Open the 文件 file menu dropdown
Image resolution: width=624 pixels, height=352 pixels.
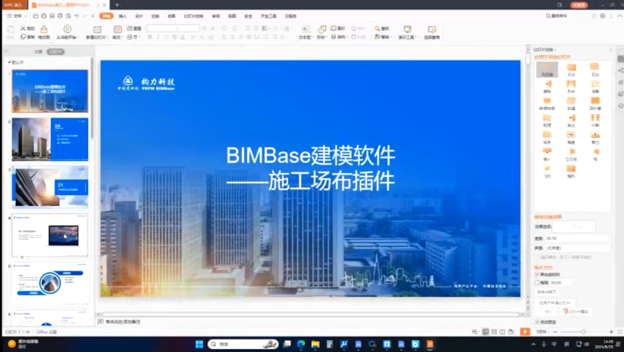point(17,16)
